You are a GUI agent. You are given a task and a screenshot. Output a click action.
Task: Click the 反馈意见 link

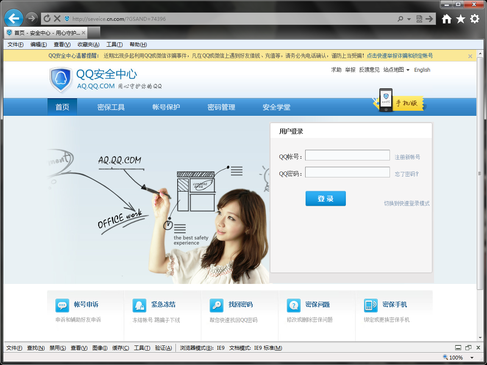369,70
